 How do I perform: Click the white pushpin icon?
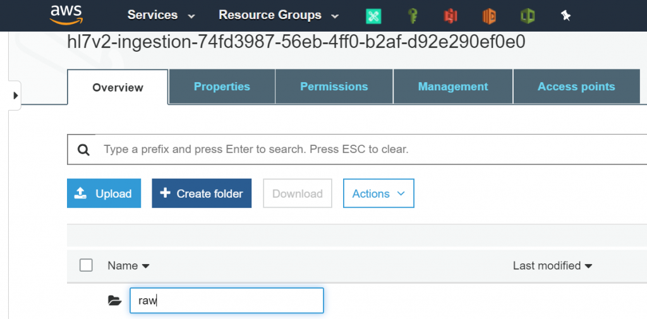coord(565,16)
